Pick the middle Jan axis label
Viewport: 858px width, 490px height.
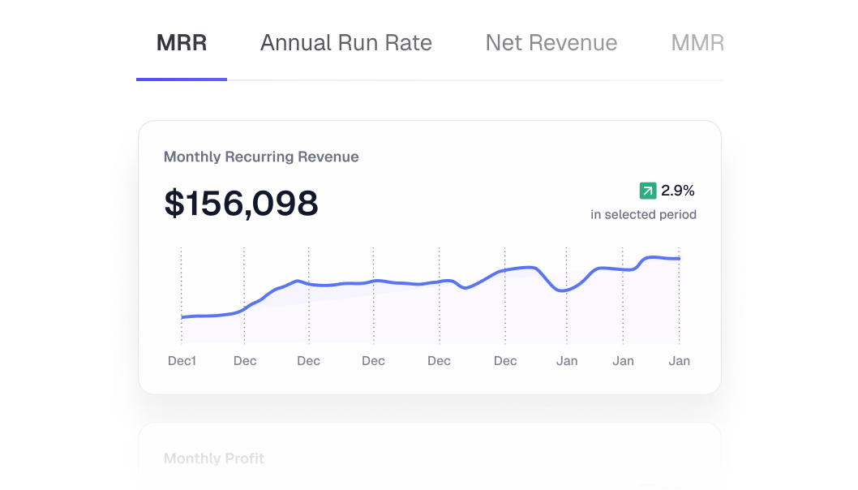623,361
